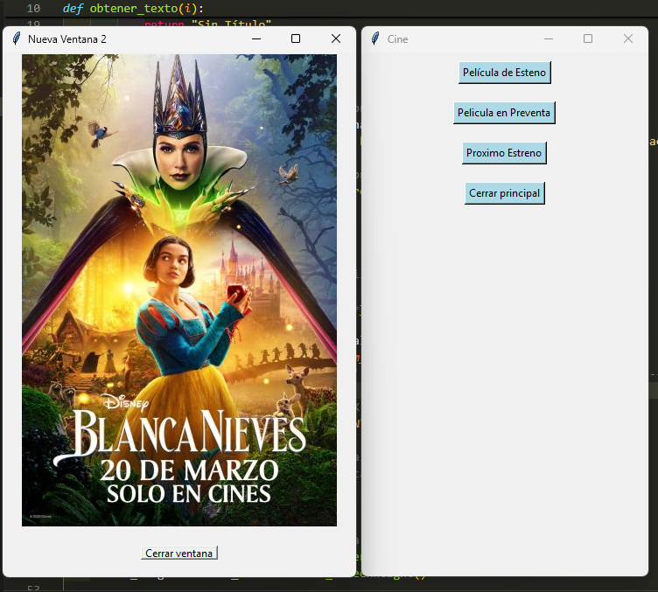
Task: Minimize the Cine window
Action: point(549,38)
